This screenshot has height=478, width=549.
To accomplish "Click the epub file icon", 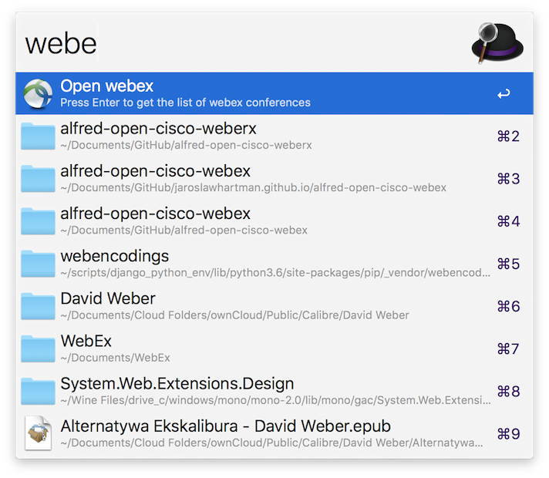I will [x=38, y=433].
